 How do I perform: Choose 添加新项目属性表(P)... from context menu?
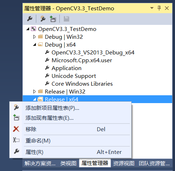(x=52, y=108)
